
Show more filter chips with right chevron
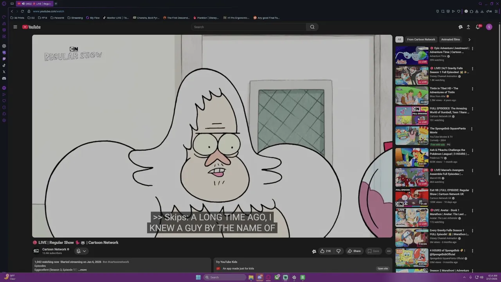point(469,40)
